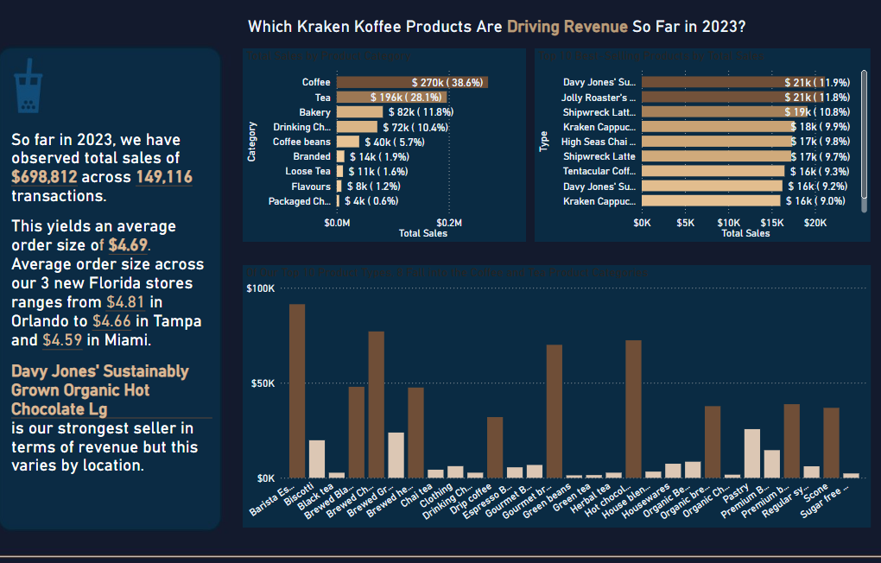This screenshot has width=881, height=563.
Task: Click the $4.59 Miami value
Action: coord(65,339)
